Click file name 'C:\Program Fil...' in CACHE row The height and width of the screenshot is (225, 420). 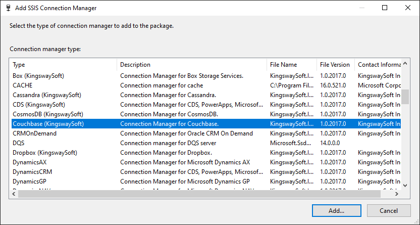point(292,85)
